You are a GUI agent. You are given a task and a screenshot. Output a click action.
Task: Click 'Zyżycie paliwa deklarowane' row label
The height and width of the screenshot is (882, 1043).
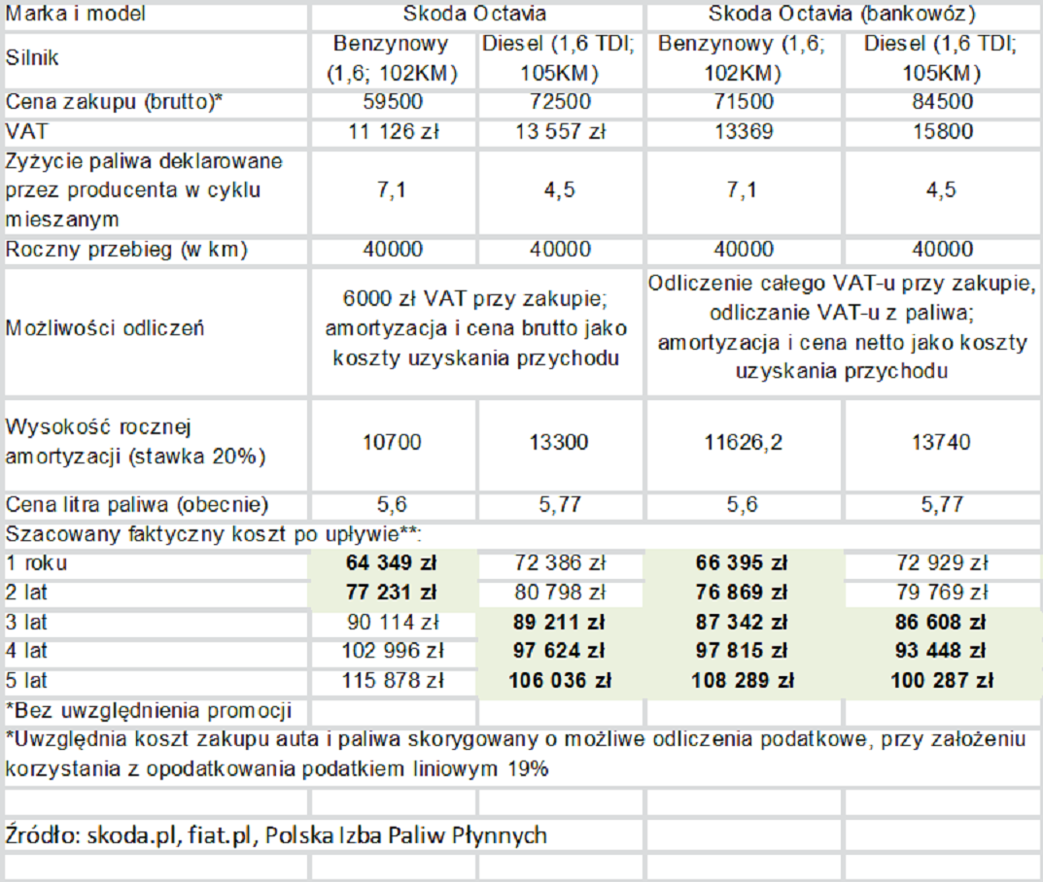[x=144, y=190]
